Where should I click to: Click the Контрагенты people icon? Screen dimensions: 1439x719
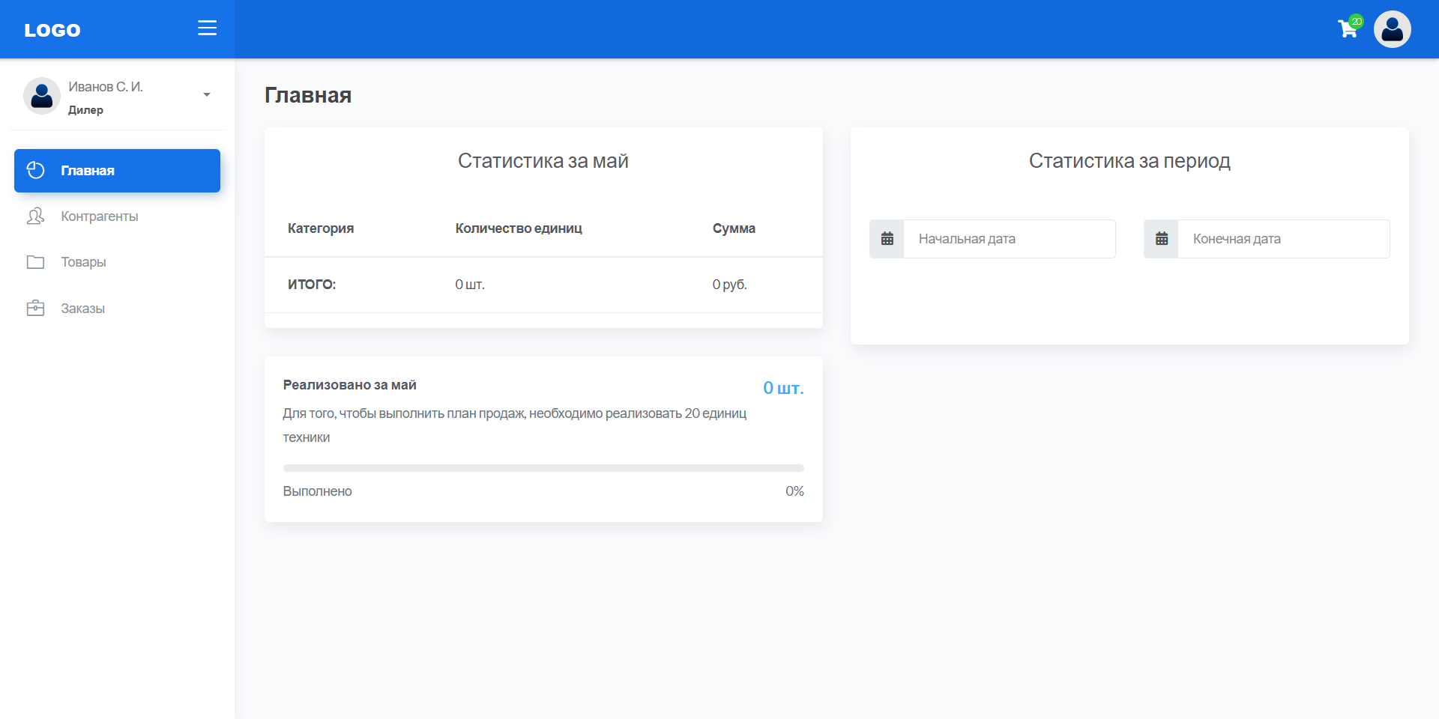coord(35,216)
